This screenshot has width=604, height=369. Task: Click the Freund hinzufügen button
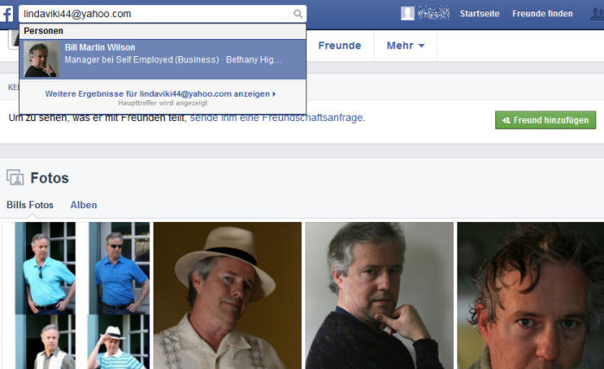tap(545, 120)
